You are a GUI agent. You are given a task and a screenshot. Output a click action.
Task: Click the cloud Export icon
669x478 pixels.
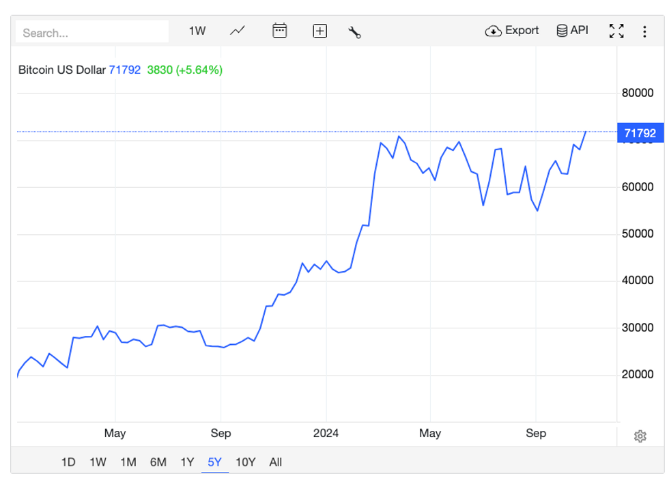pyautogui.click(x=493, y=31)
